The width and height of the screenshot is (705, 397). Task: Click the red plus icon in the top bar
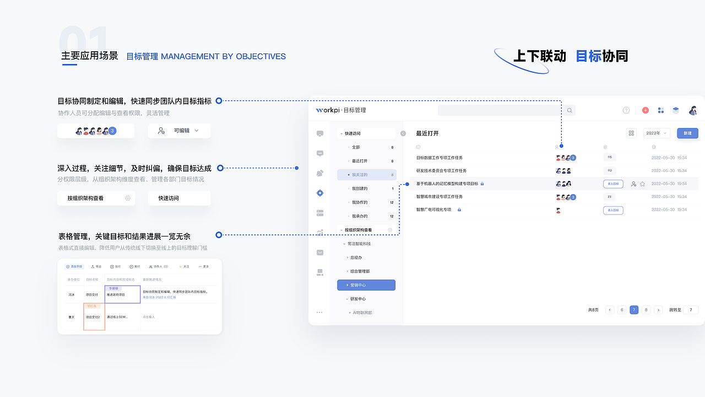646,110
